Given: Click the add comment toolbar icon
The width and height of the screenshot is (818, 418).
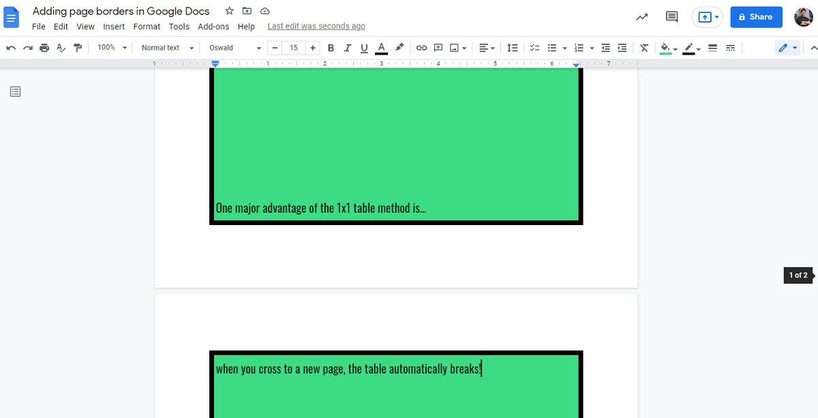Looking at the screenshot, I should tap(438, 48).
